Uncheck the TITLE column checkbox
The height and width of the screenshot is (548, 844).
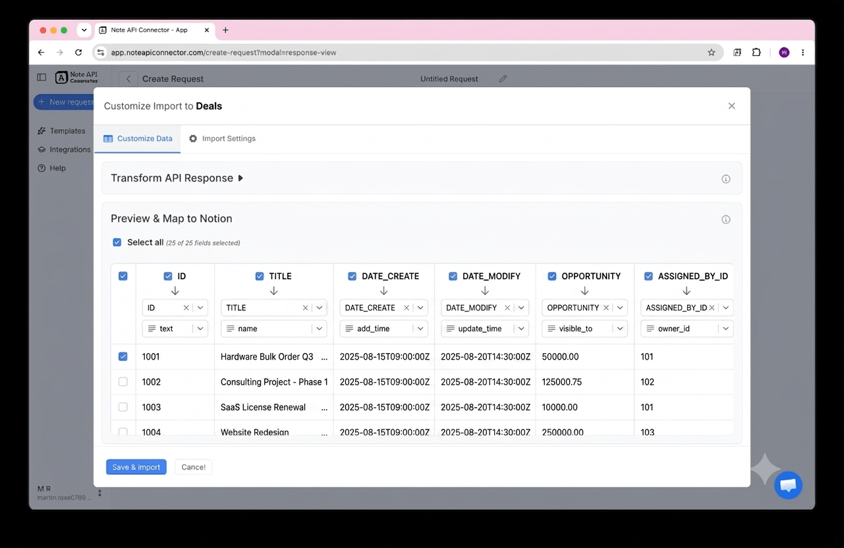tap(260, 277)
